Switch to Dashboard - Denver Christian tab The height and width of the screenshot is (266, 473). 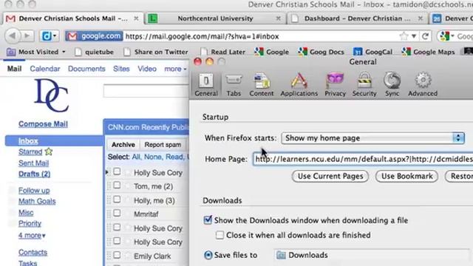pos(357,18)
